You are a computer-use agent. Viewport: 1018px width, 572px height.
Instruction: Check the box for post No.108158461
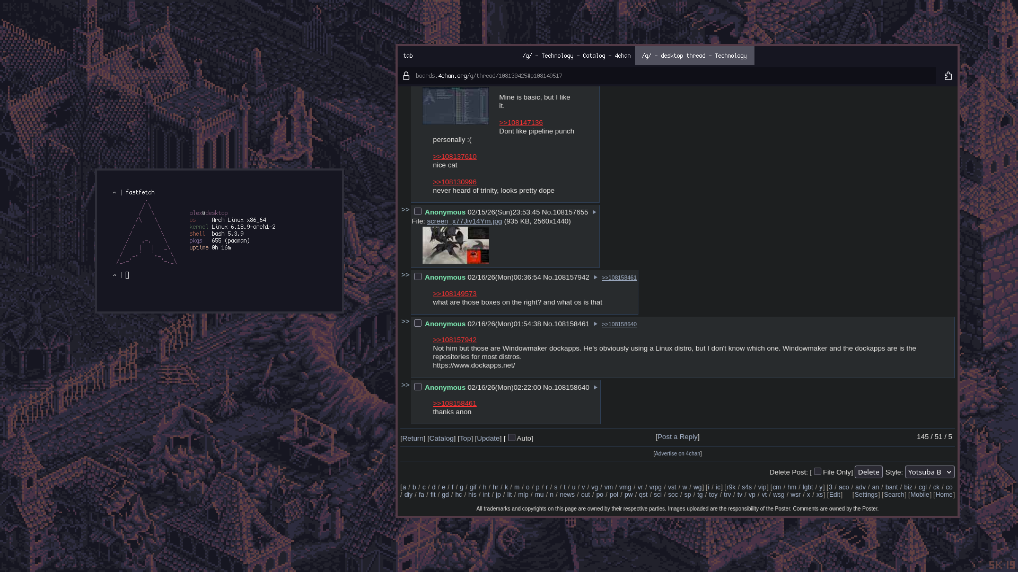pos(418,324)
